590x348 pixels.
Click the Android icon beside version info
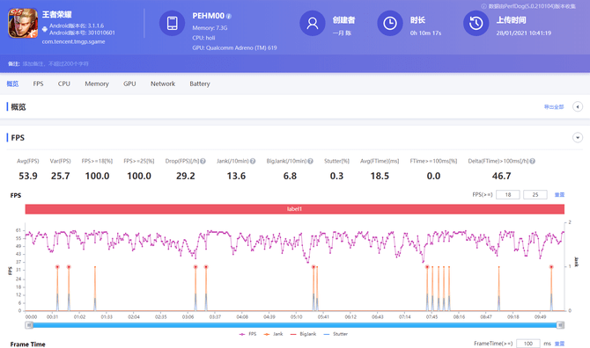(44, 29)
